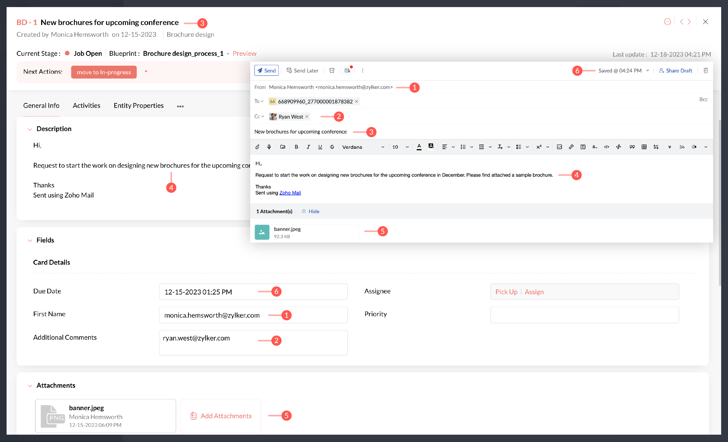
Task: Toggle italic formatting in the email toolbar
Action: tap(308, 147)
